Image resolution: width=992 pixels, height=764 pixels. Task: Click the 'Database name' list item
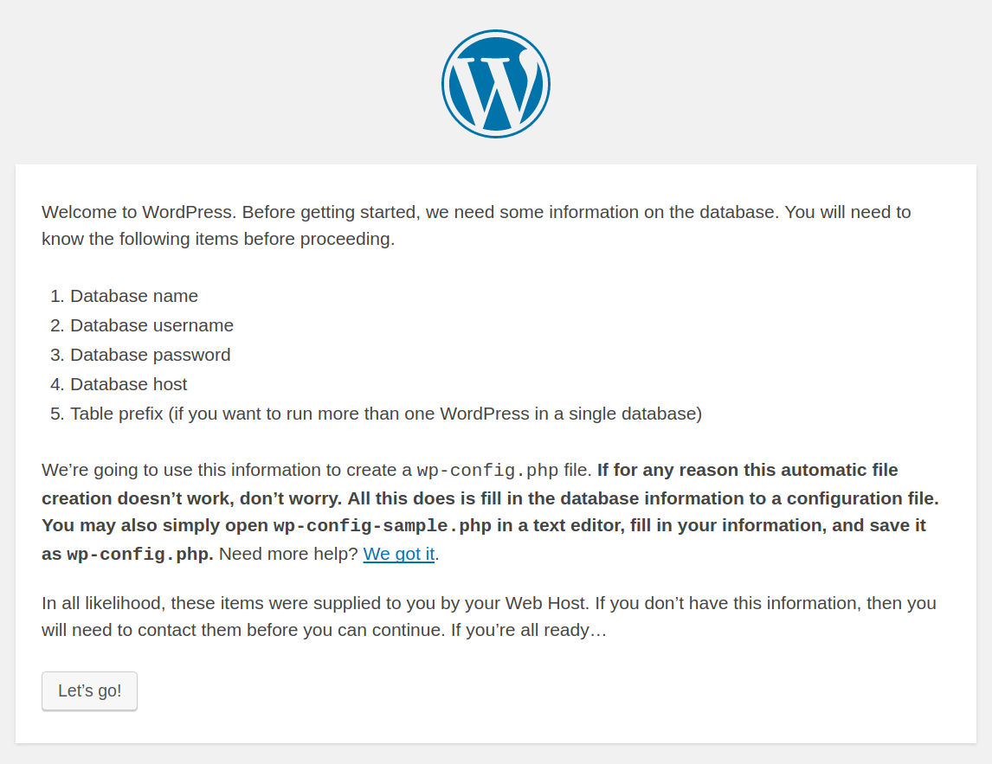coord(133,296)
